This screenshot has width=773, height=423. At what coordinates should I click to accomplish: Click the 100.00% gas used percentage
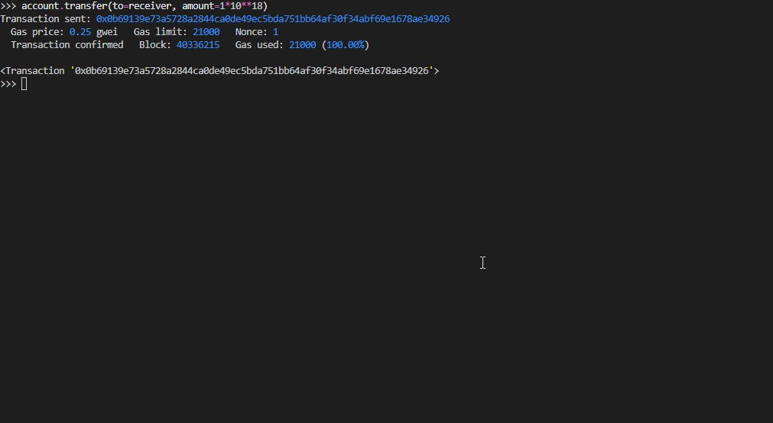[x=346, y=45]
